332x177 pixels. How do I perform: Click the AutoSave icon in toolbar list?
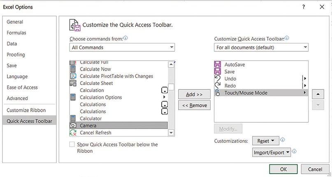[x=218, y=64]
